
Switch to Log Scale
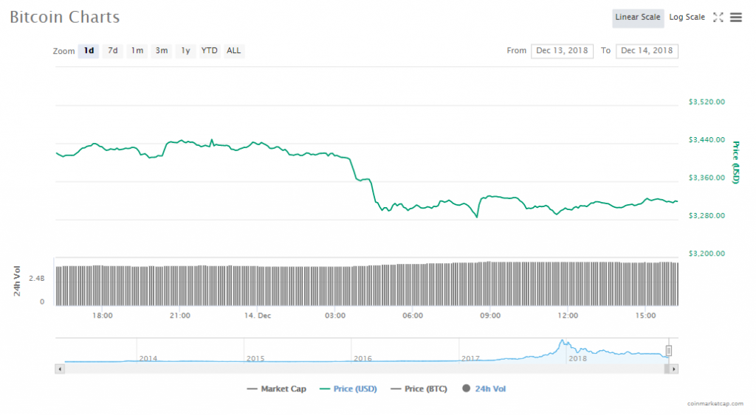[687, 18]
